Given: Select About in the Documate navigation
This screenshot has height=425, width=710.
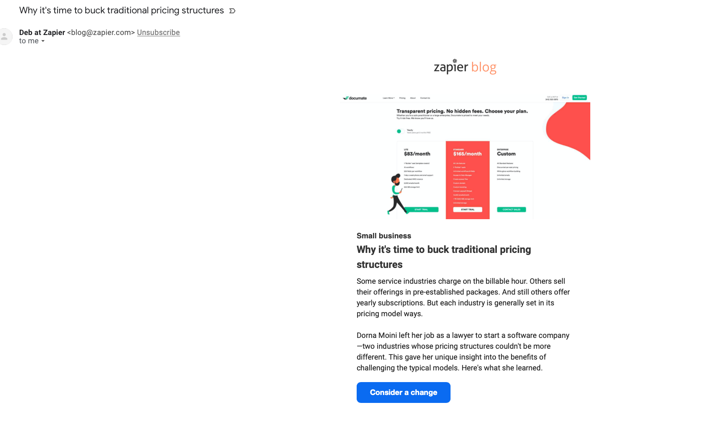Looking at the screenshot, I should (x=413, y=98).
